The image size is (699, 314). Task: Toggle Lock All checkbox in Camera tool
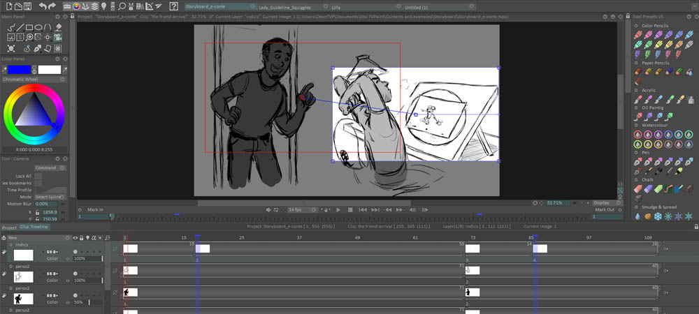tap(38, 176)
